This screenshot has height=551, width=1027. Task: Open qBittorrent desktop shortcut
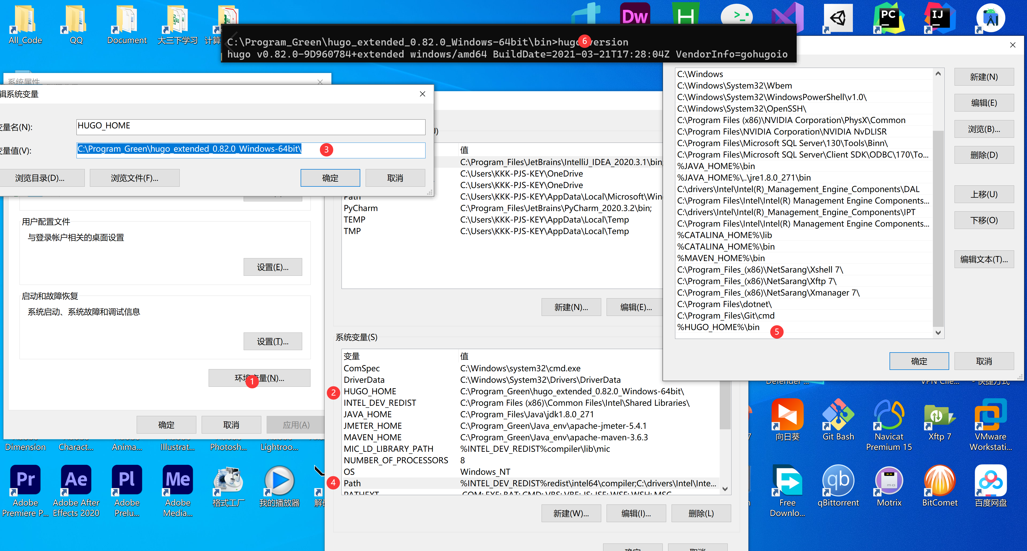(x=838, y=480)
